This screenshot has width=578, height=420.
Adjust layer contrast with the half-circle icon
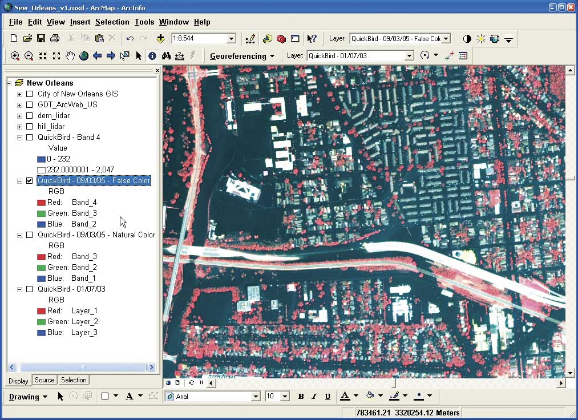point(467,39)
